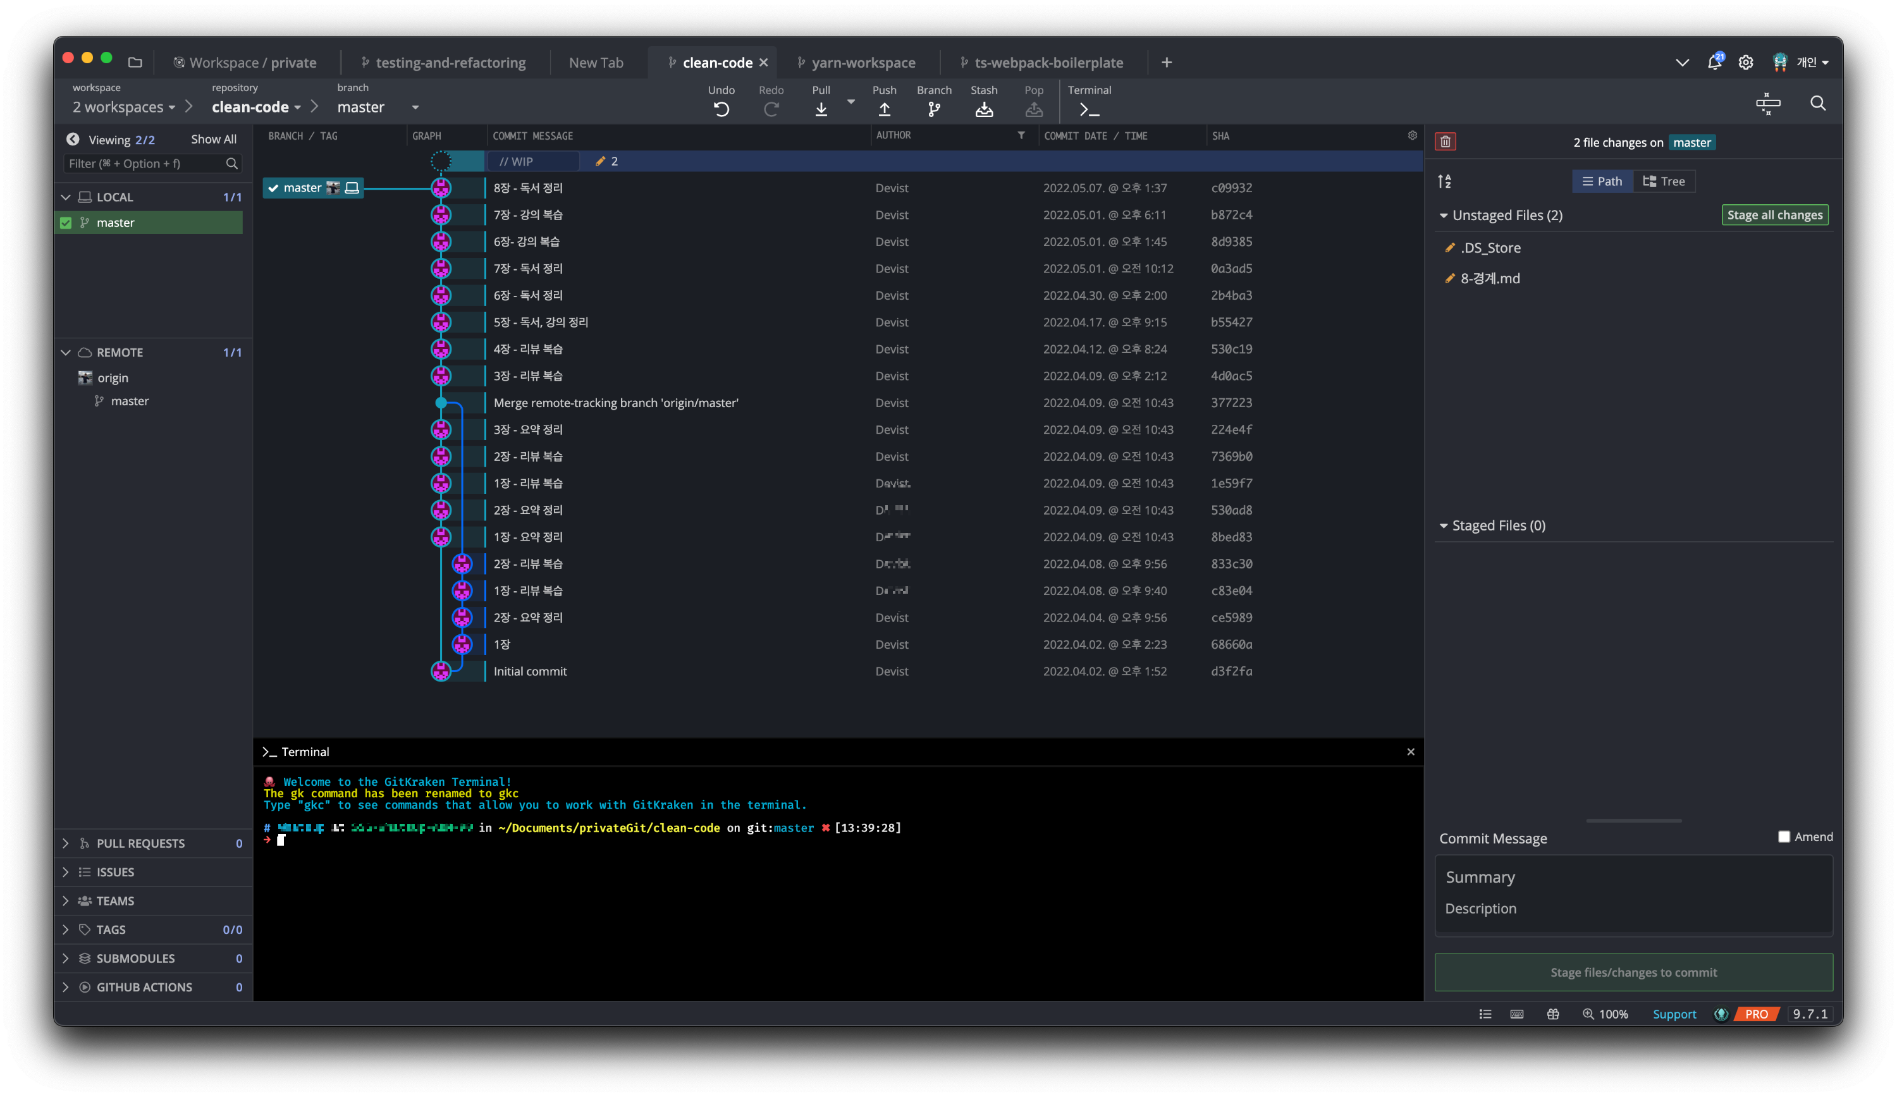The image size is (1897, 1097).
Task: Toggle the local master branch visibility checkbox
Action: point(66,223)
